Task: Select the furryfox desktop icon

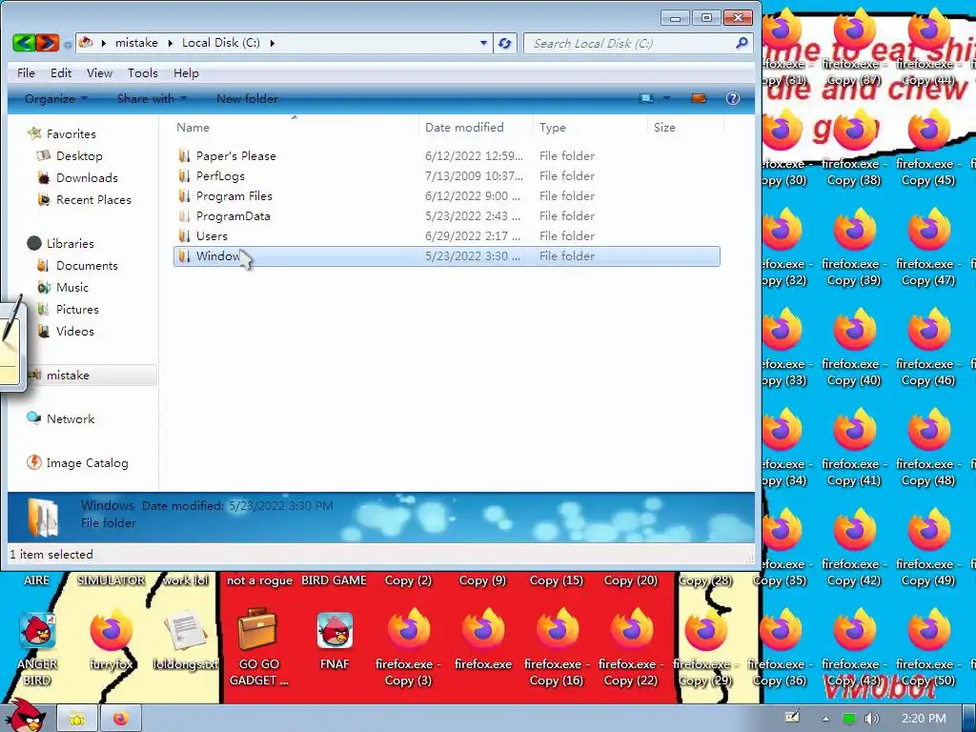Action: pos(112,640)
